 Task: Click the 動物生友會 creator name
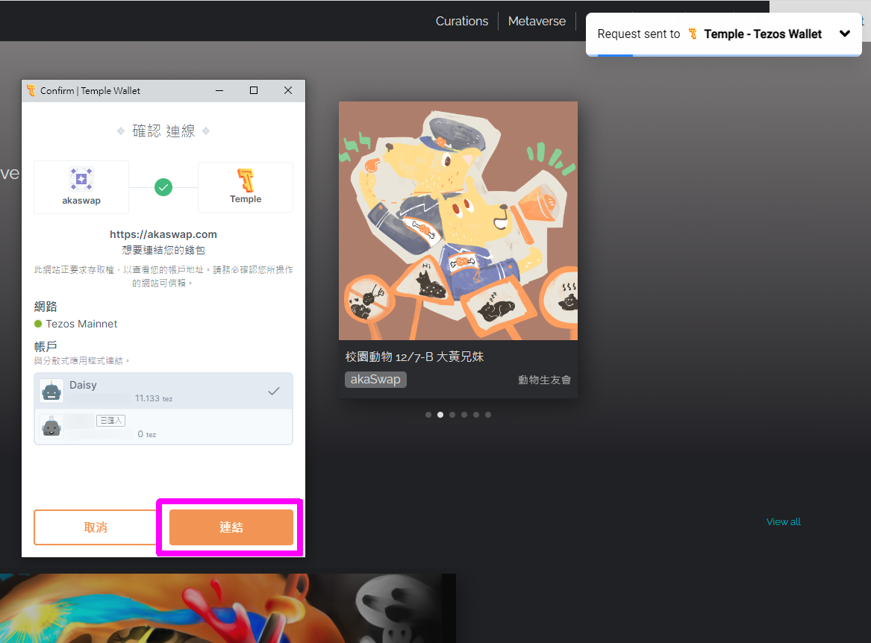pos(544,380)
